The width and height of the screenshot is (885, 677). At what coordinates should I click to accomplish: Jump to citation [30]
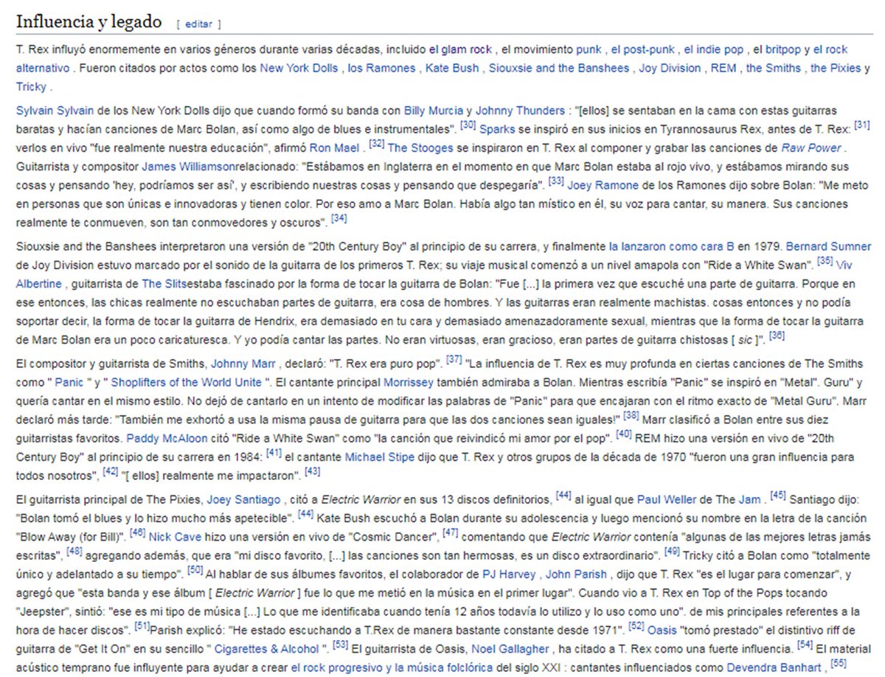coord(468,125)
